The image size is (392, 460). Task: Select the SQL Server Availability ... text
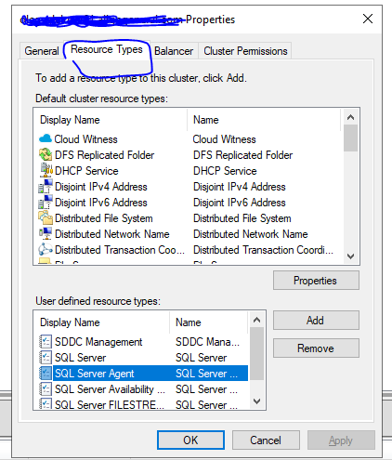pyautogui.click(x=110, y=389)
